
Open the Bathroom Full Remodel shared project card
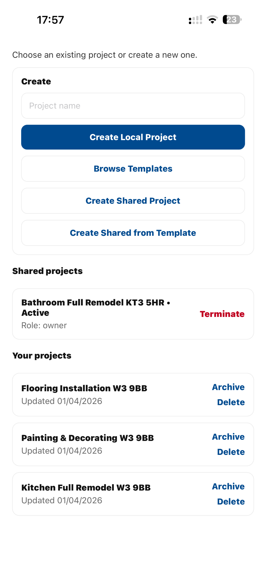click(96, 313)
